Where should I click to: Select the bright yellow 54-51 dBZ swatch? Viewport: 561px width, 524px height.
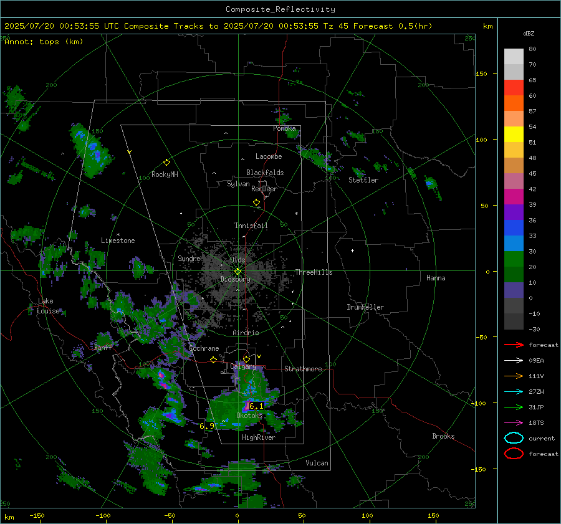514,135
